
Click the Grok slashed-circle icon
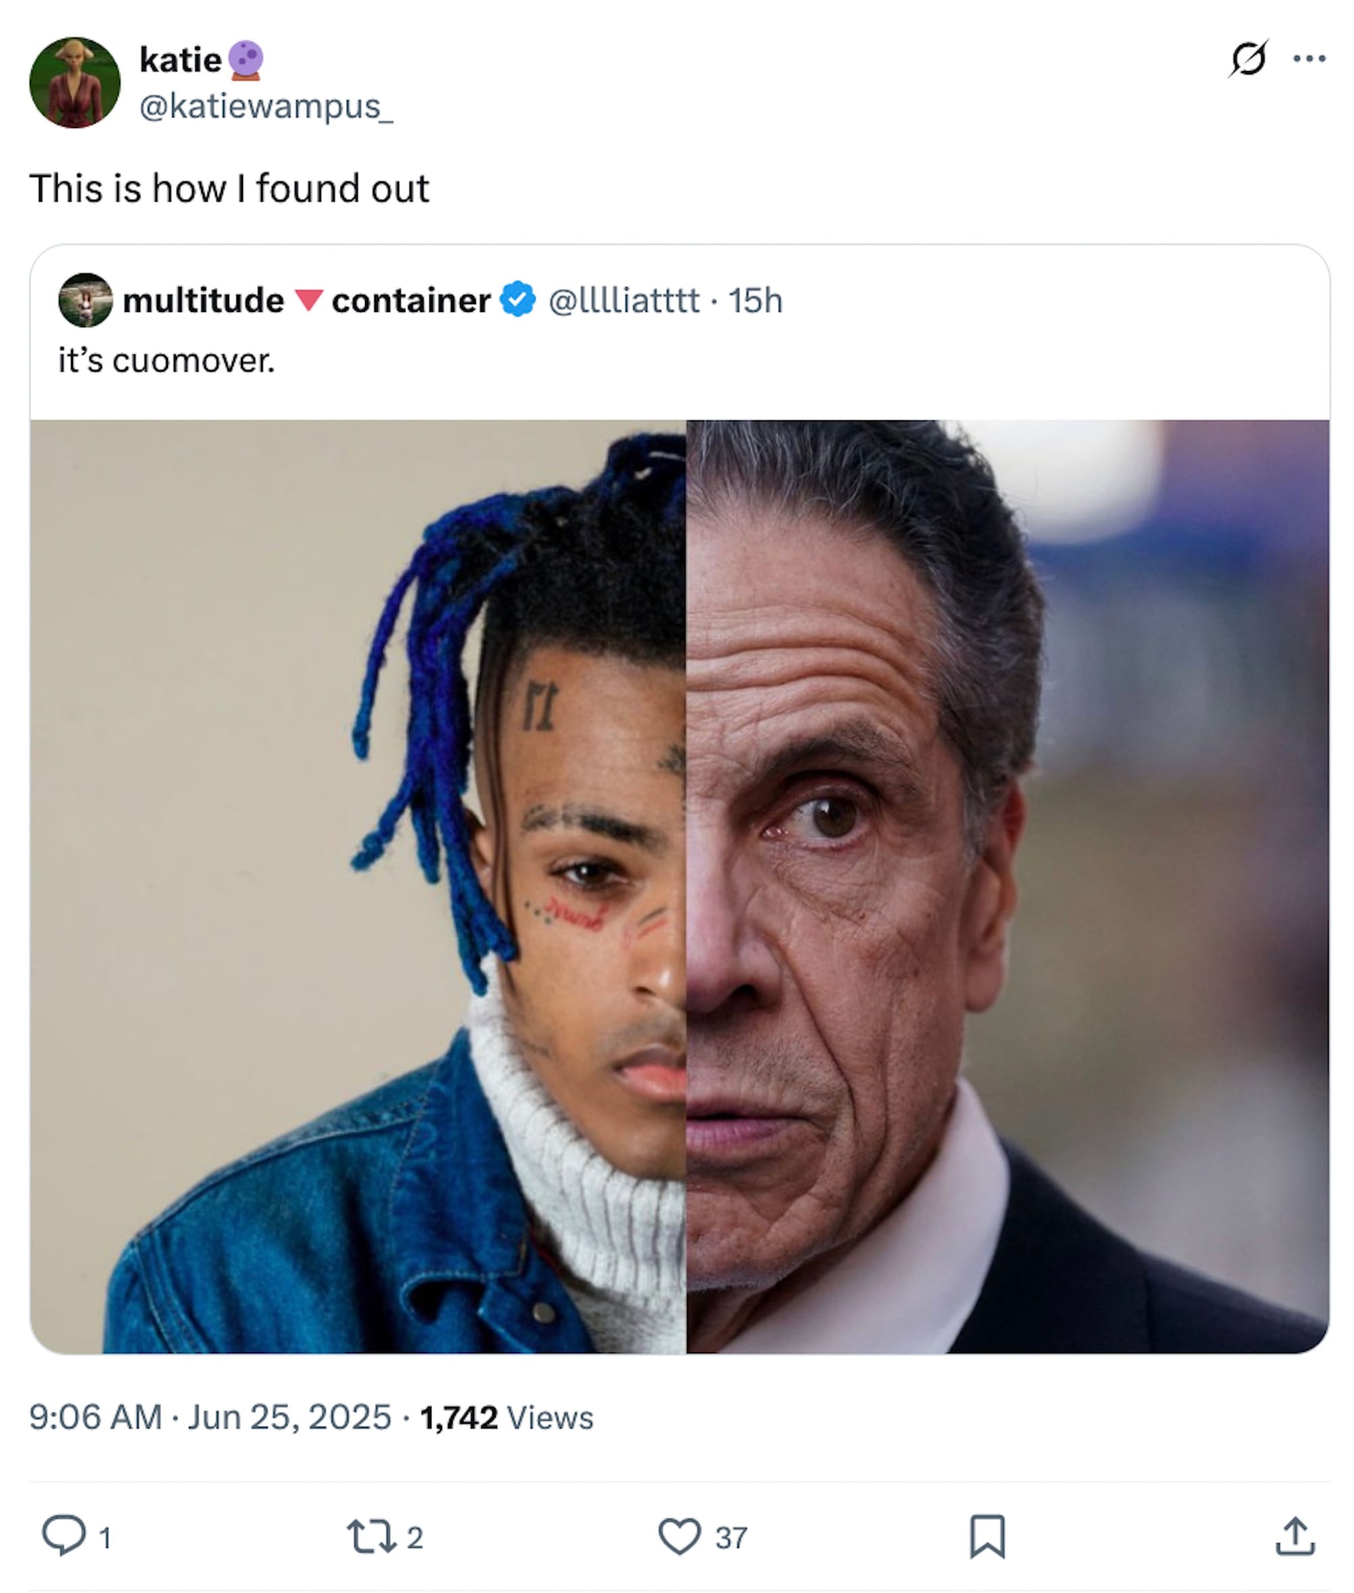(1248, 59)
